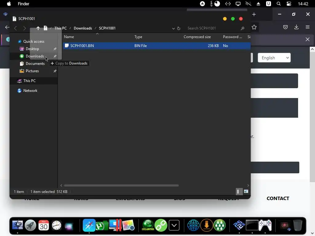Open Calendar showing 30 in dock

coord(43,225)
